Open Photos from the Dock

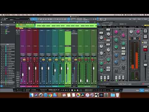click(x=78, y=95)
